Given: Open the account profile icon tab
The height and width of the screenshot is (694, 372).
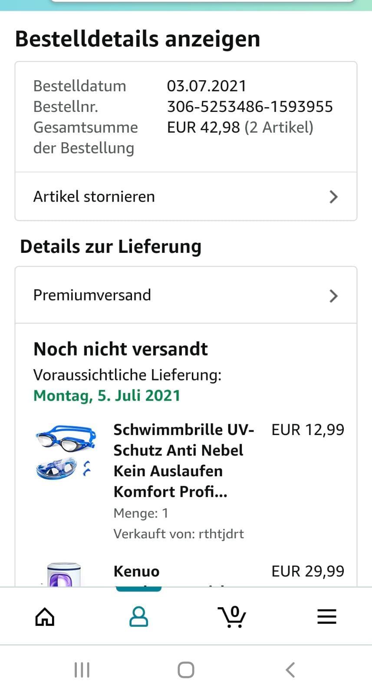Looking at the screenshot, I should (138, 616).
